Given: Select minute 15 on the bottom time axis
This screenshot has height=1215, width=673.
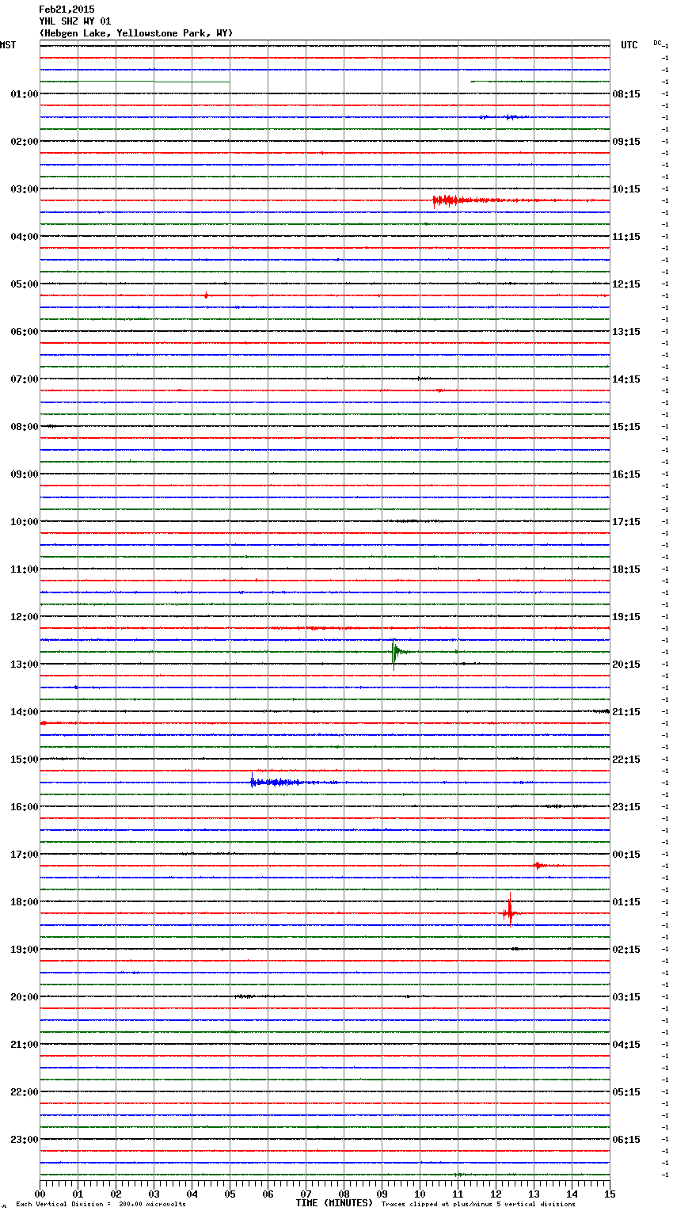Looking at the screenshot, I should click(x=610, y=1194).
